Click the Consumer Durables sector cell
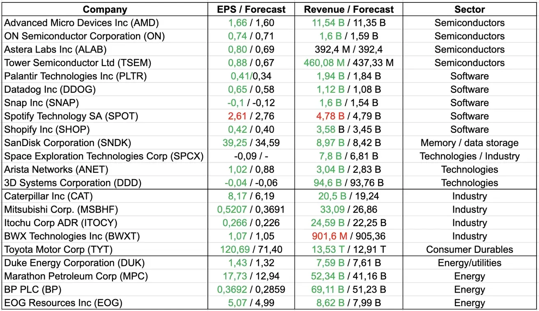The image size is (539, 311). (x=470, y=249)
